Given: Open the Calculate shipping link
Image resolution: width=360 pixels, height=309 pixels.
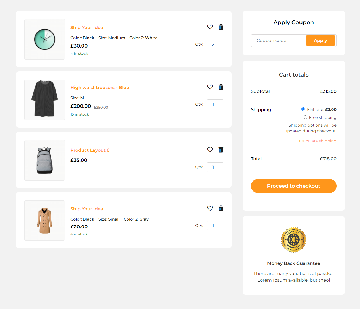Looking at the screenshot, I should [x=318, y=141].
